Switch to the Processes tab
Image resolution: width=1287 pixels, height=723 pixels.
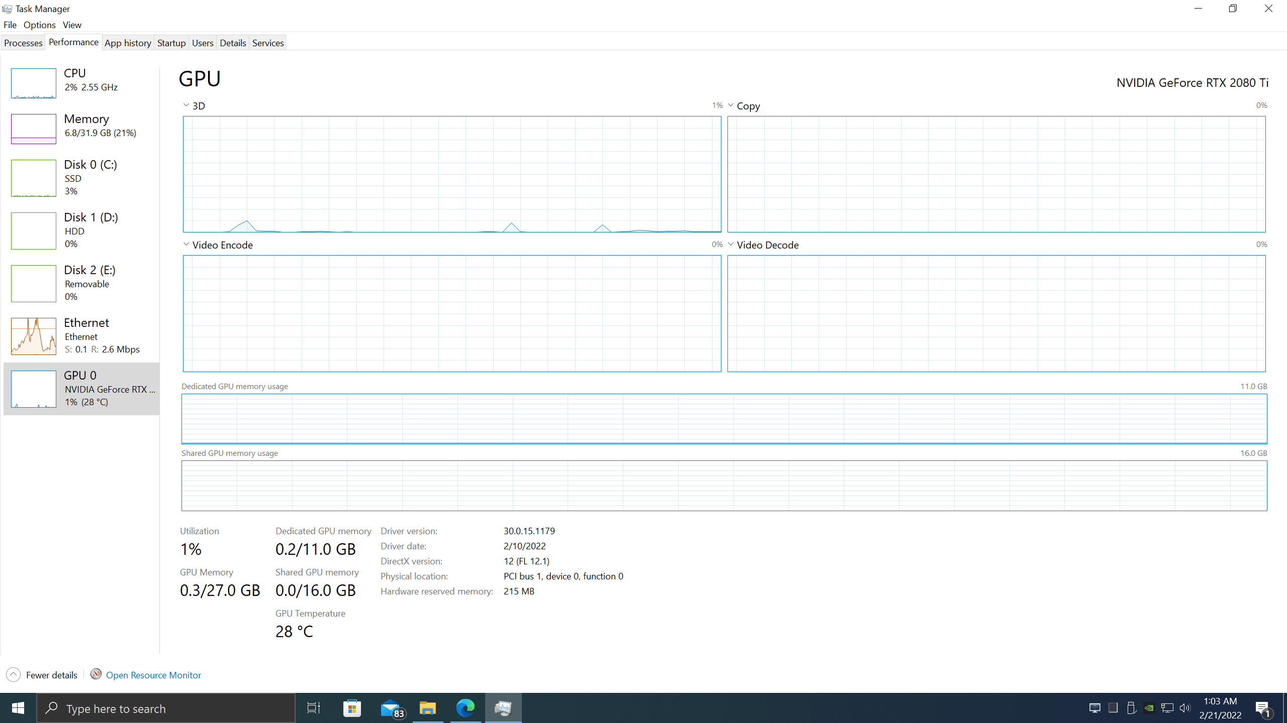coord(23,43)
